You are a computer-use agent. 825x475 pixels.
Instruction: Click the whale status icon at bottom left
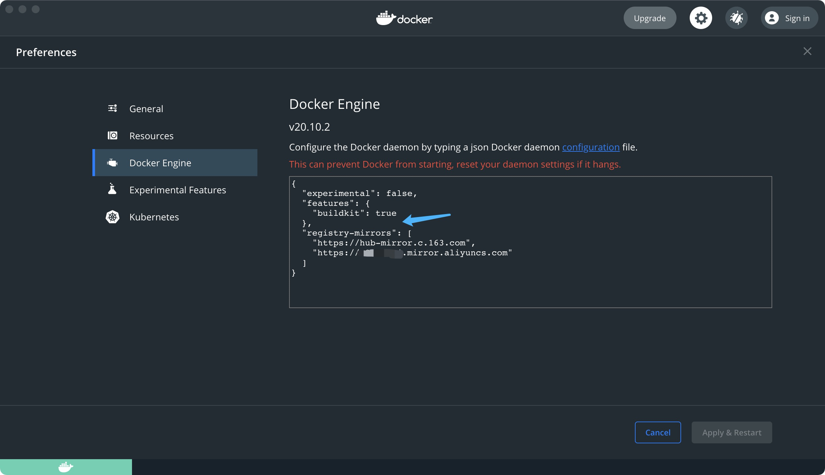[66, 467]
